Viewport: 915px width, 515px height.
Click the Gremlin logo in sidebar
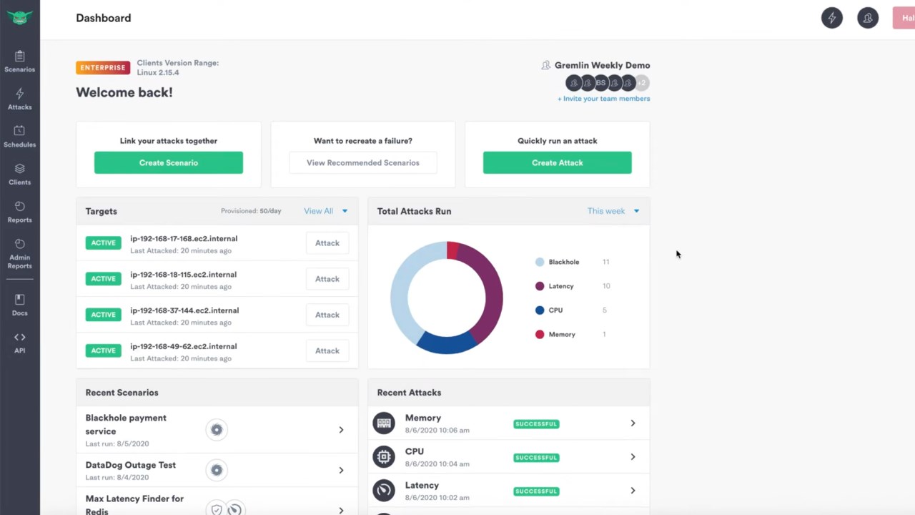(19, 17)
